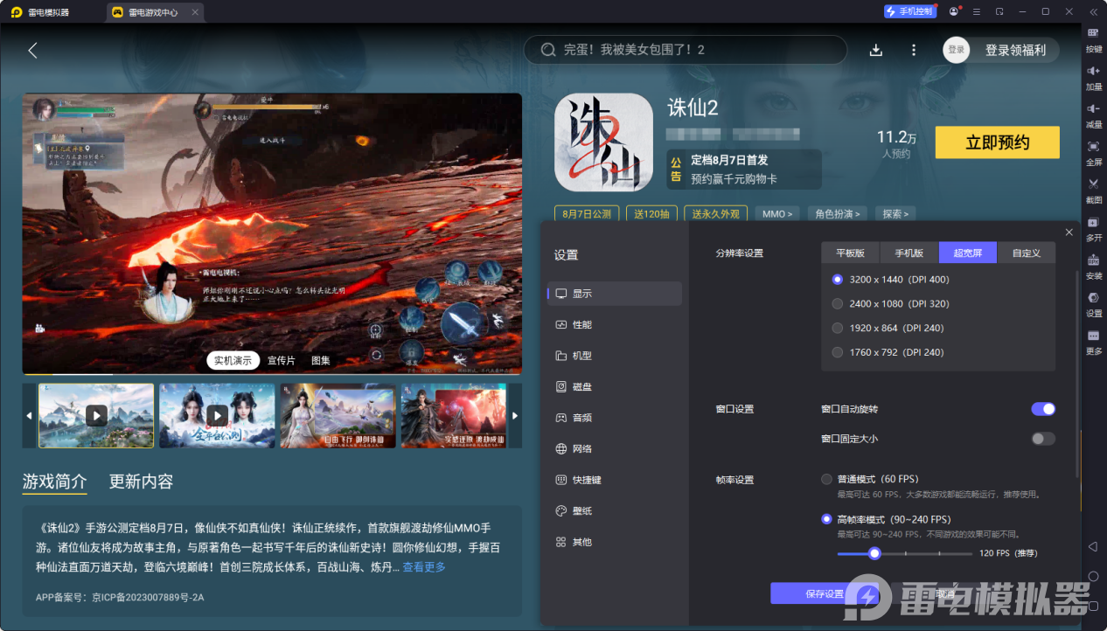1107x631 pixels.
Task: Show previous thumbnails with left arrow
Action: pos(29,415)
